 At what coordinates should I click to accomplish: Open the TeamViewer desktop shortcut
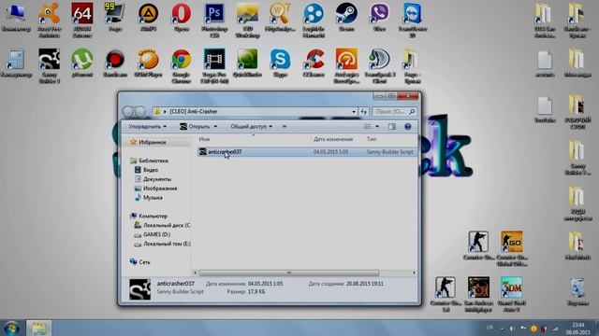[412, 21]
